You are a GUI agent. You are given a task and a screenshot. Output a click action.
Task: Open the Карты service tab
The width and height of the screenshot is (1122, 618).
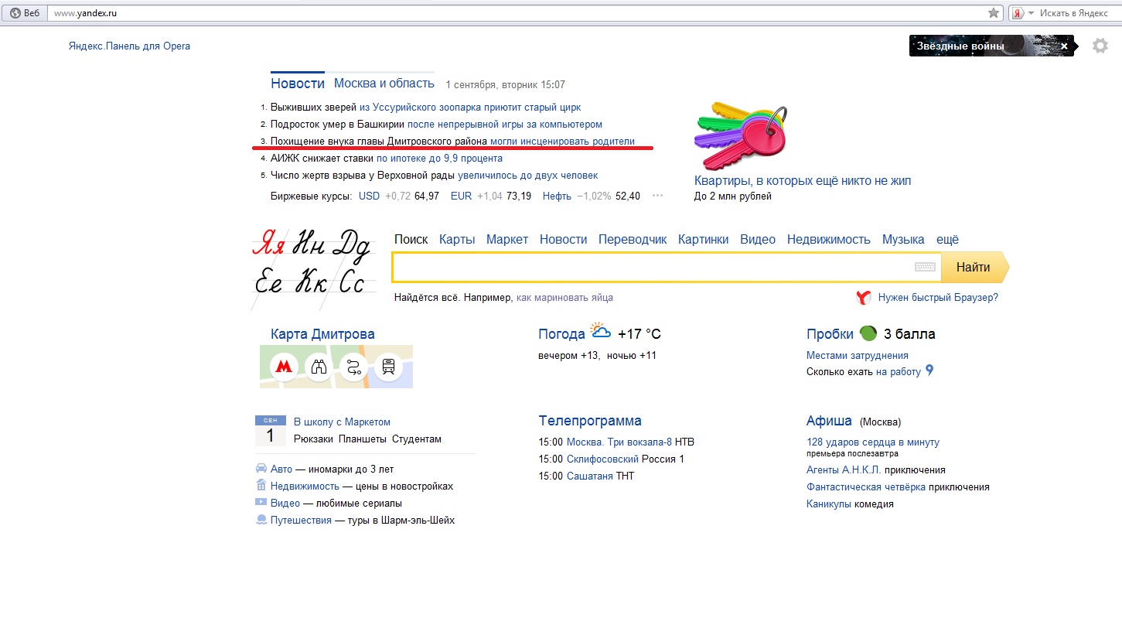click(x=457, y=240)
